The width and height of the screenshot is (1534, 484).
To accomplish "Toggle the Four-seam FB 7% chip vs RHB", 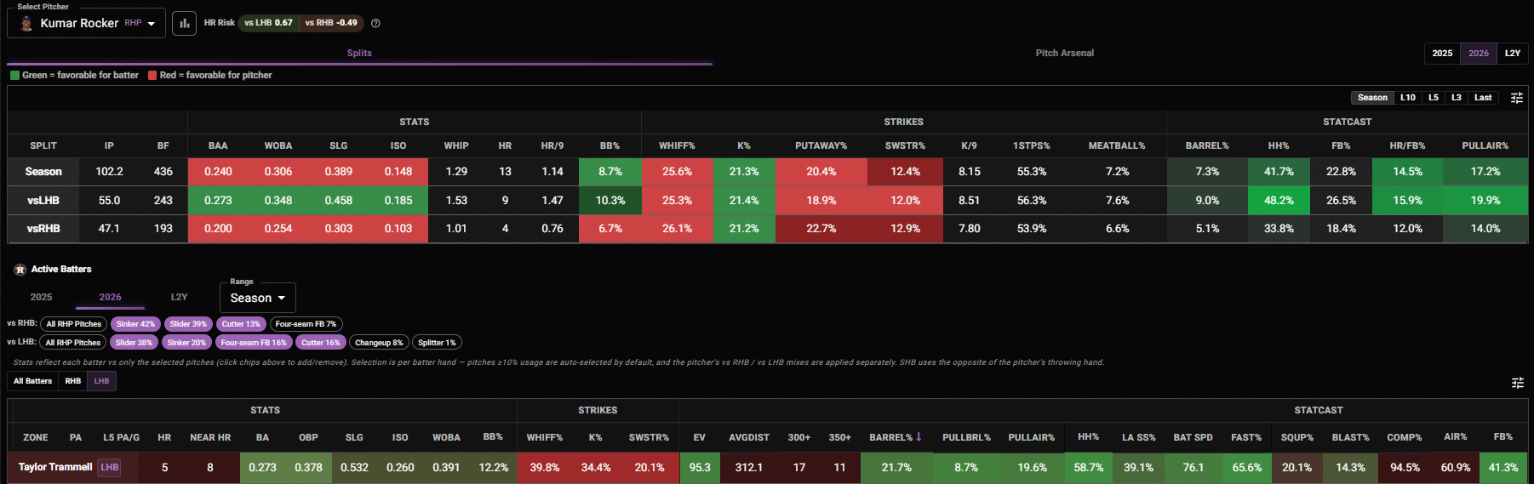I will 306,324.
